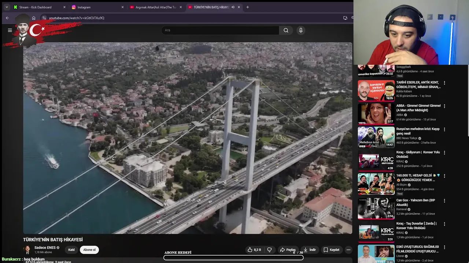Viewport: 469px width, 263px height.
Task: Open options for ABBA Gimme! video
Action: click(x=444, y=106)
